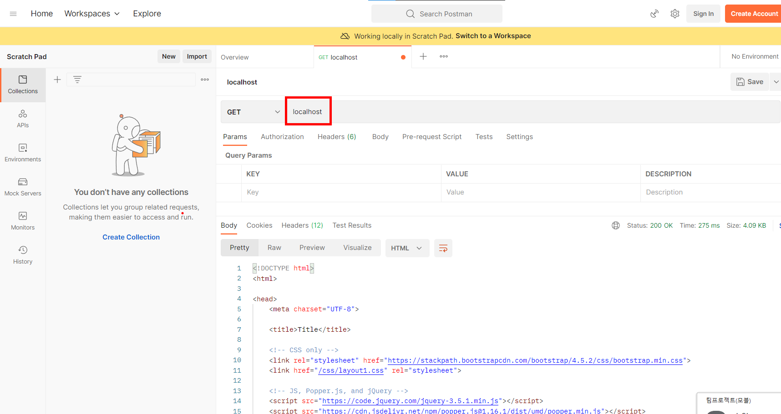Open the bootstrap.min.css link in response
This screenshot has height=414, width=781.
click(x=535, y=360)
